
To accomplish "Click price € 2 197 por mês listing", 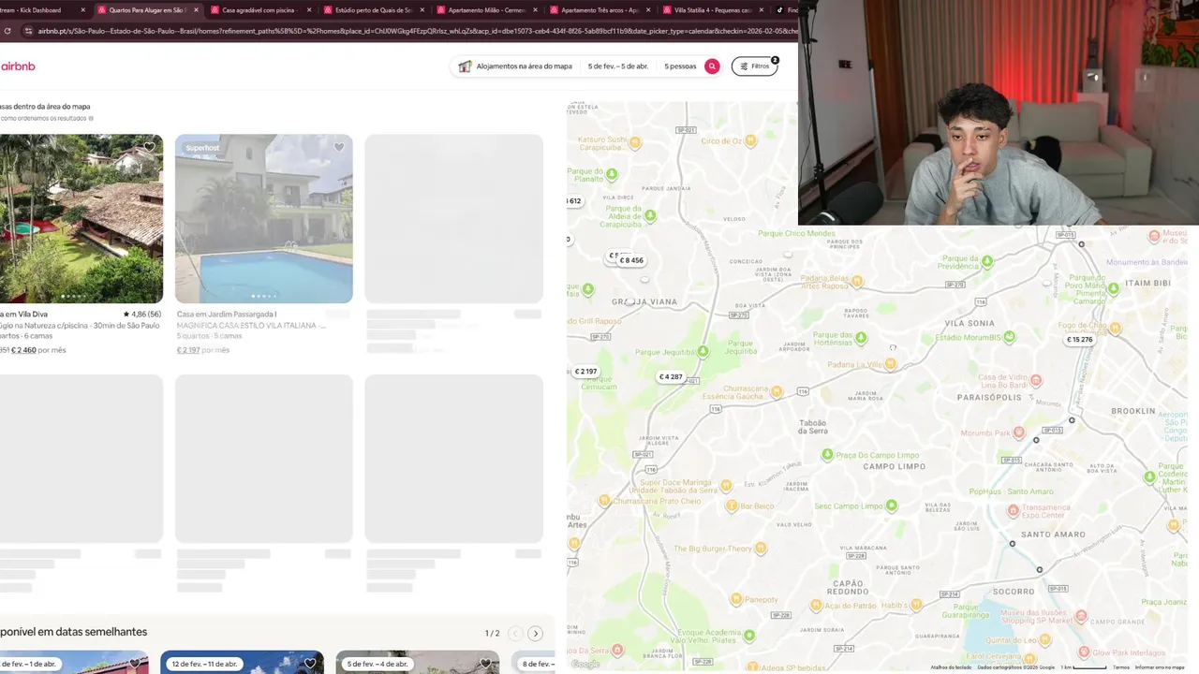I will point(203,350).
